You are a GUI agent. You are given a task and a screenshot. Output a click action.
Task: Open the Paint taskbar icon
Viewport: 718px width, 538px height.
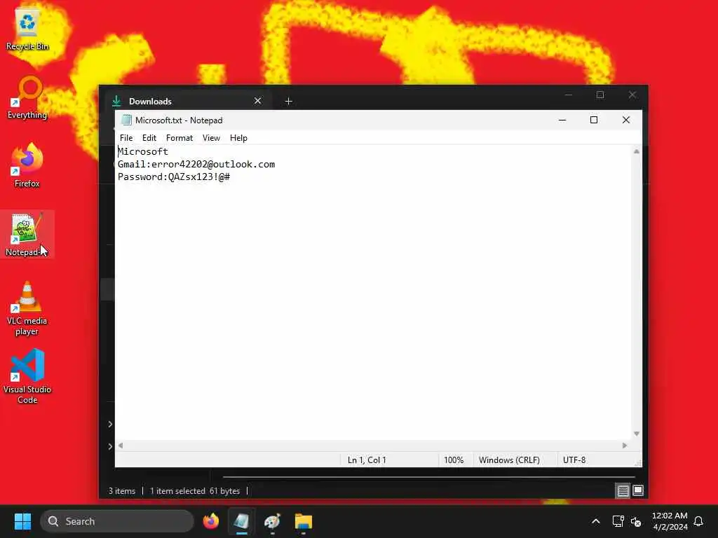(x=272, y=521)
